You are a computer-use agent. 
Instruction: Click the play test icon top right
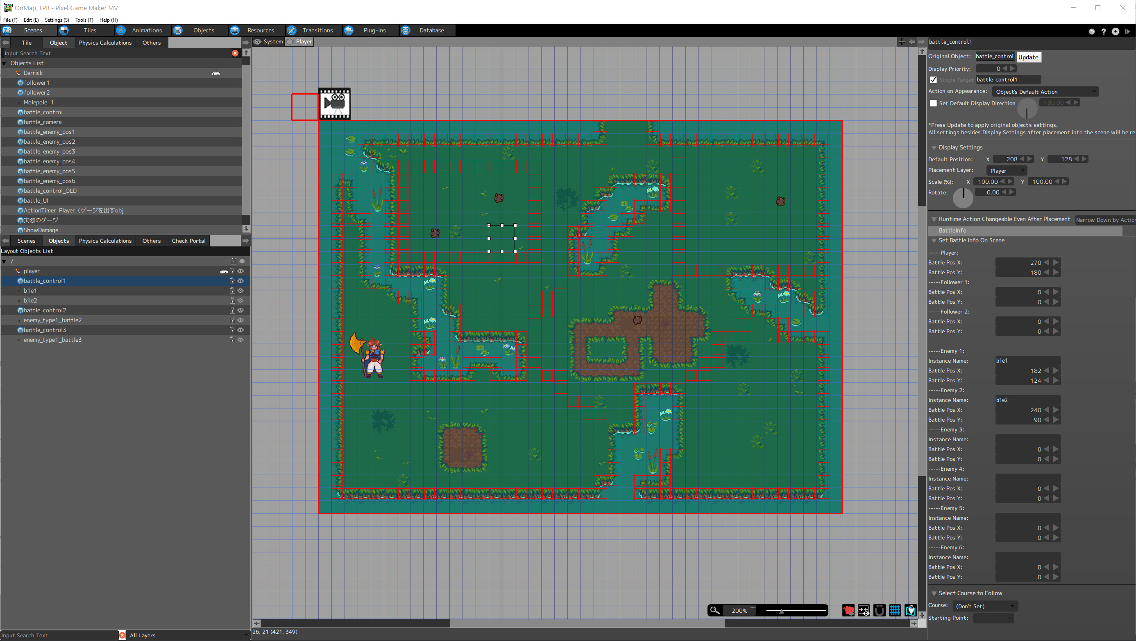(1129, 31)
